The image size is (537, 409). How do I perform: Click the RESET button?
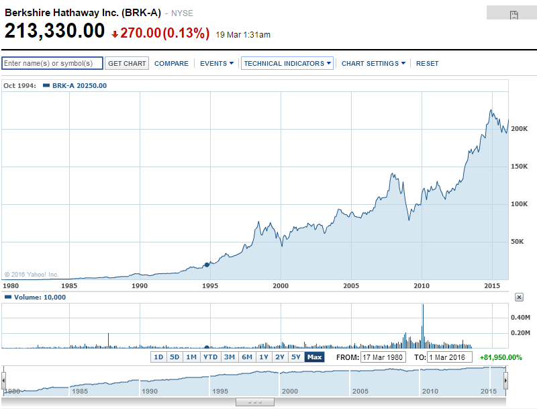coord(428,62)
